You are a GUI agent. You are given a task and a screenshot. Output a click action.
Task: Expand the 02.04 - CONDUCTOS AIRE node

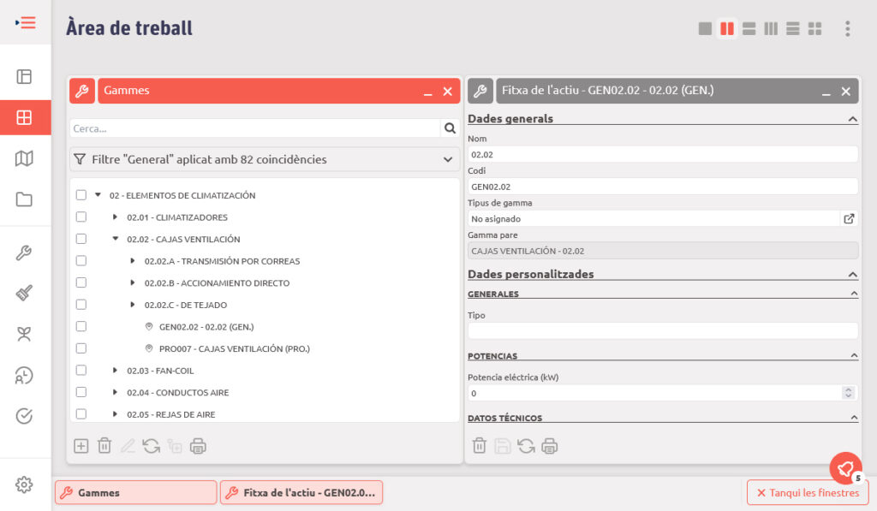[x=116, y=393]
